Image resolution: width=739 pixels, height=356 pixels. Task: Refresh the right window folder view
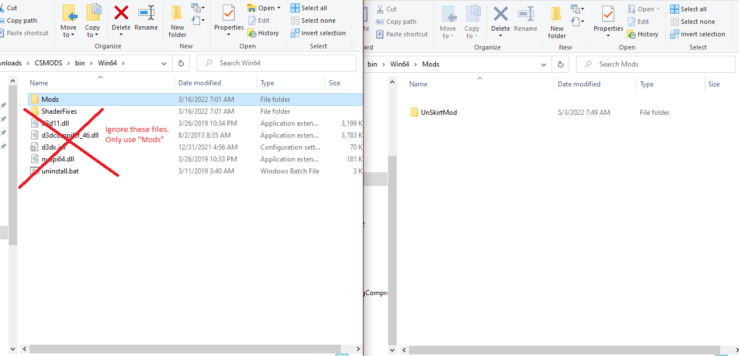[x=561, y=64]
